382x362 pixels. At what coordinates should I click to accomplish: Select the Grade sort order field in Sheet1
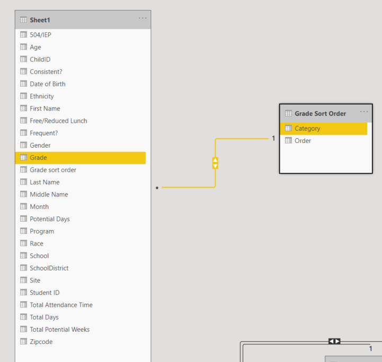[81, 170]
